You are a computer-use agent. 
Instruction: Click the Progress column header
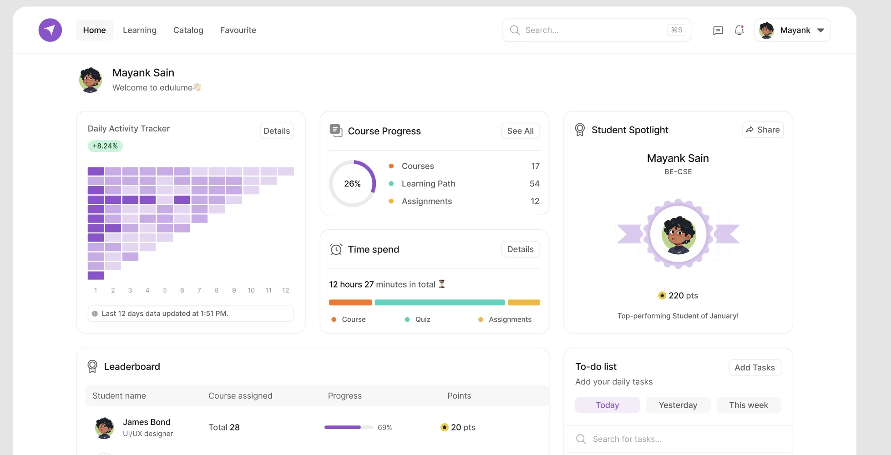click(345, 396)
